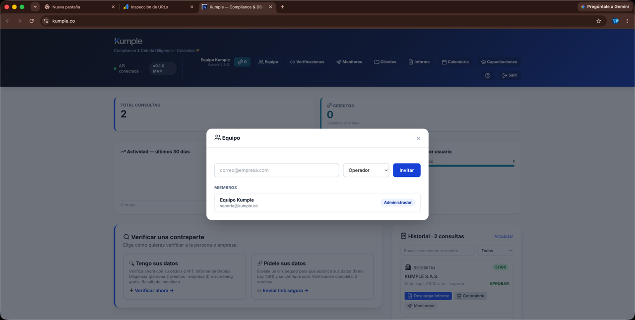Go back in browser history
Viewport: 635px width, 320px height.
[x=7, y=21]
